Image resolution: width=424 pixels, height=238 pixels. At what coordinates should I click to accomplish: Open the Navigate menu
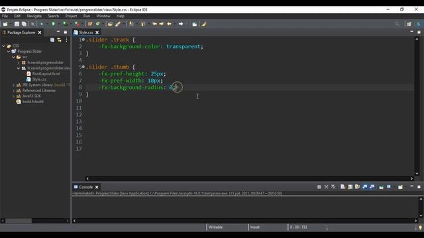34,16
